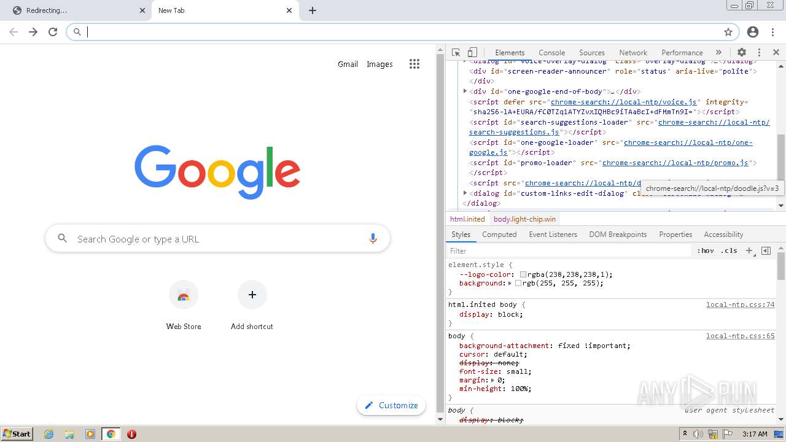This screenshot has height=442, width=786.
Task: Click the min-height: 100% declaration
Action: coord(496,389)
